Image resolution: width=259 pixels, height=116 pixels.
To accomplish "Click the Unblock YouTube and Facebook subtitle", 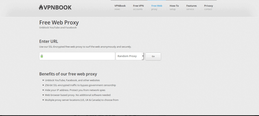I will point(58,28).
